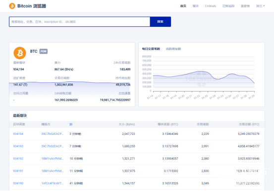Viewport: 274px width, 191px height.
Task: Click the '41 分钟前' age cell
Action: coord(76,183)
